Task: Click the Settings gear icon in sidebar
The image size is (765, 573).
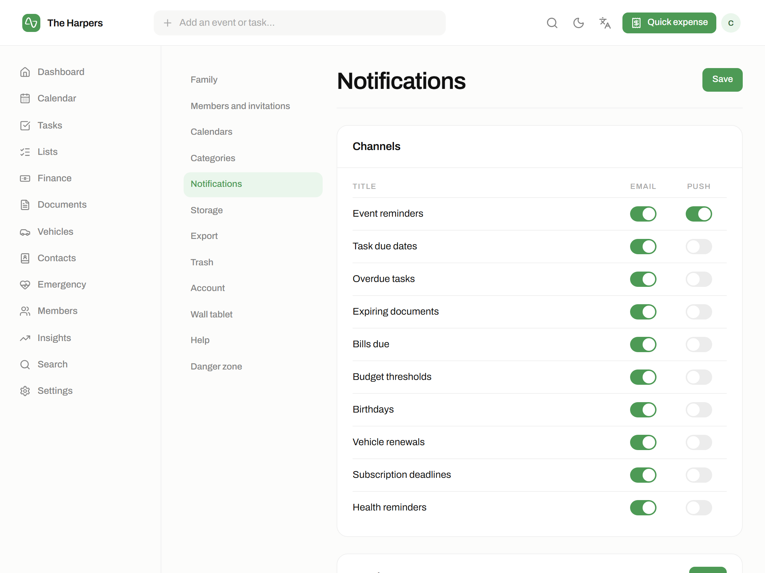Action: 25,391
